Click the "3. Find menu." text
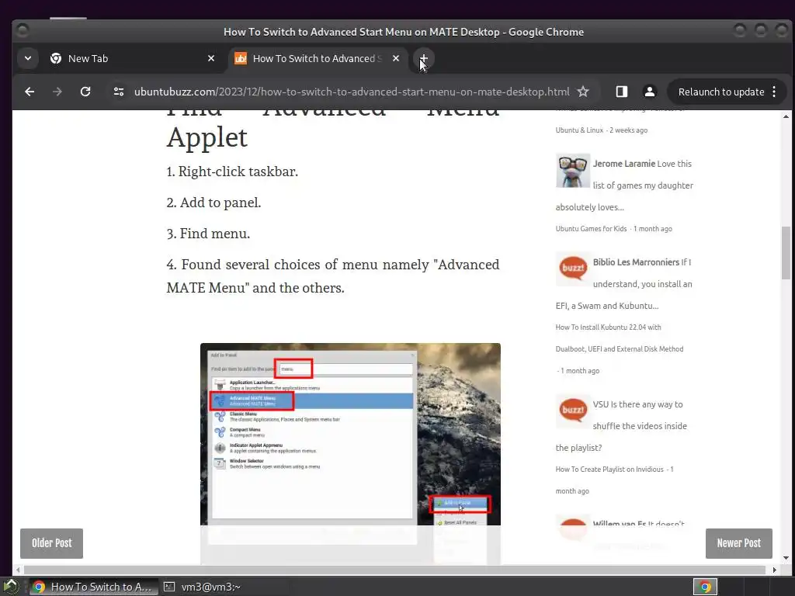The image size is (795, 596). click(x=208, y=234)
